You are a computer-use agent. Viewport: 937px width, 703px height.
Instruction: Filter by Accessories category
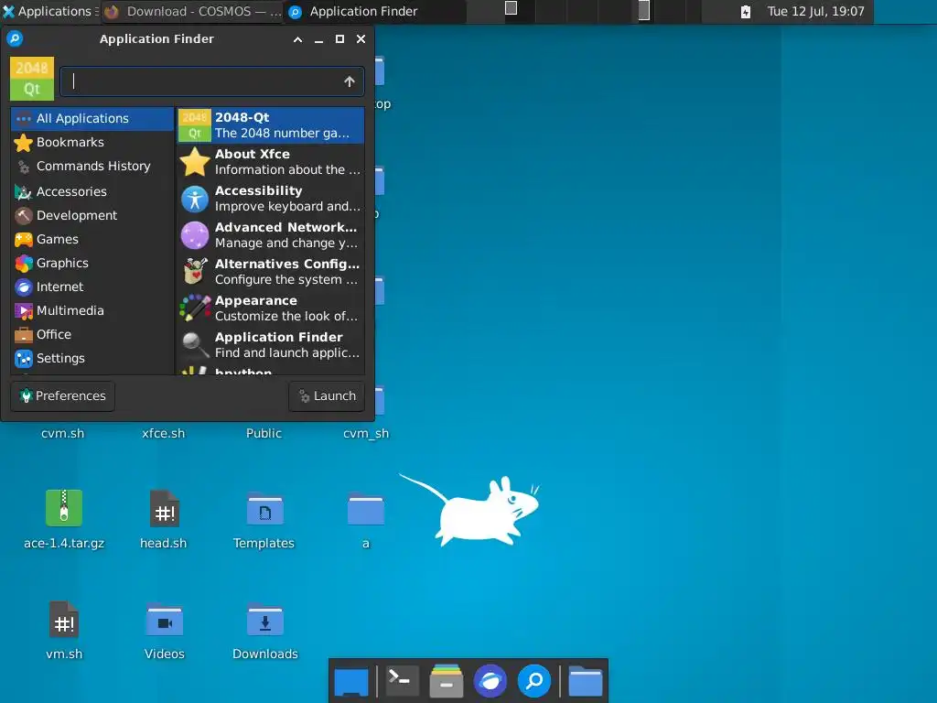pos(92,191)
